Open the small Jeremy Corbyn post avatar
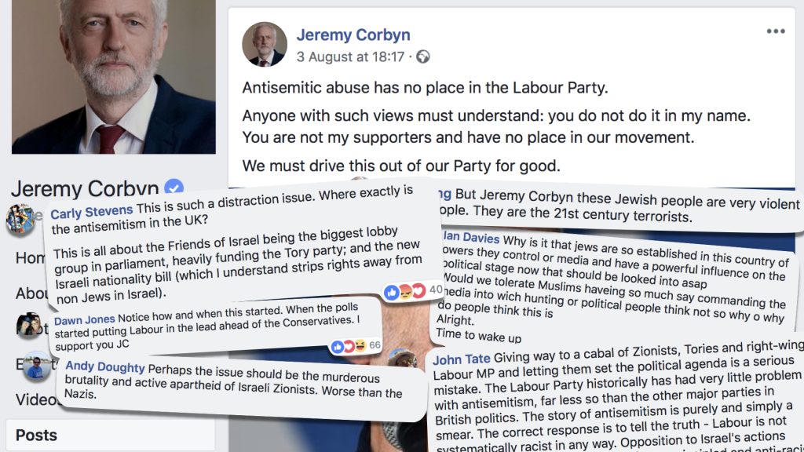804x452 pixels. 265,45
